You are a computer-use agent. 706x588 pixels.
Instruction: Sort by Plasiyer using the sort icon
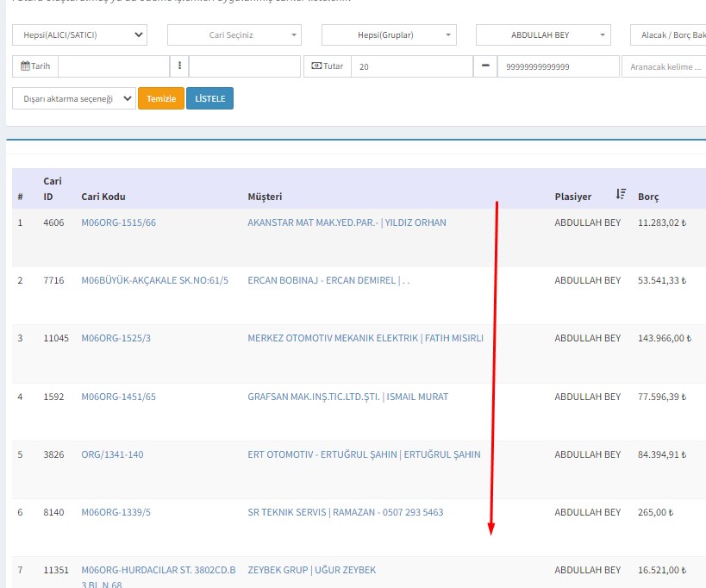tap(621, 195)
